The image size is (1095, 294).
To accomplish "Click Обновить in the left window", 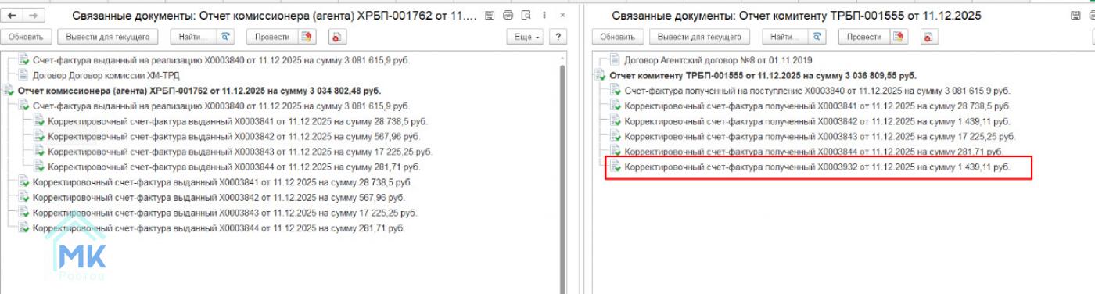I will point(27,37).
